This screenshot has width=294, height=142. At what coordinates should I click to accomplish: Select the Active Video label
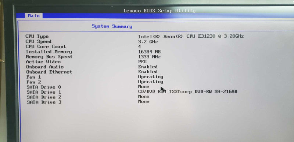[43, 61]
